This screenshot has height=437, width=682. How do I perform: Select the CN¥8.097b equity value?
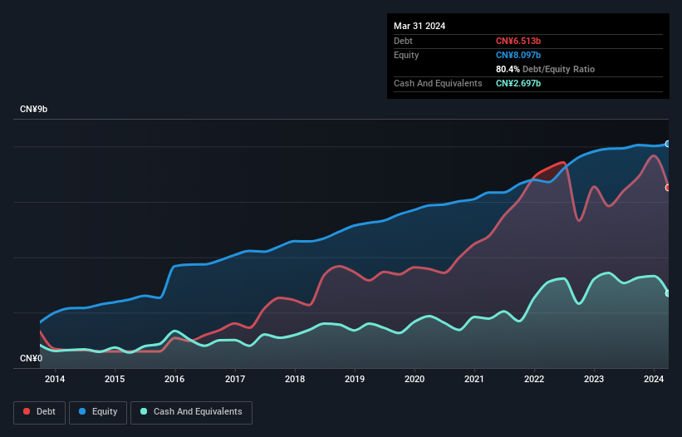coord(518,55)
